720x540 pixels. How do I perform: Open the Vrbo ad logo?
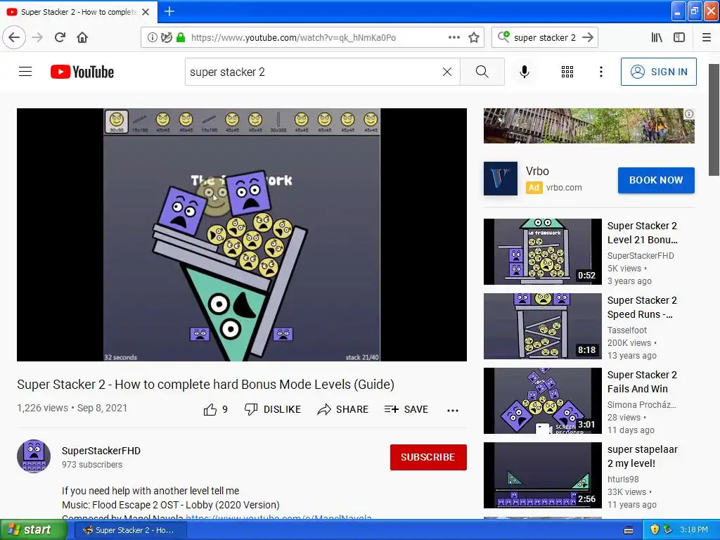(501, 179)
